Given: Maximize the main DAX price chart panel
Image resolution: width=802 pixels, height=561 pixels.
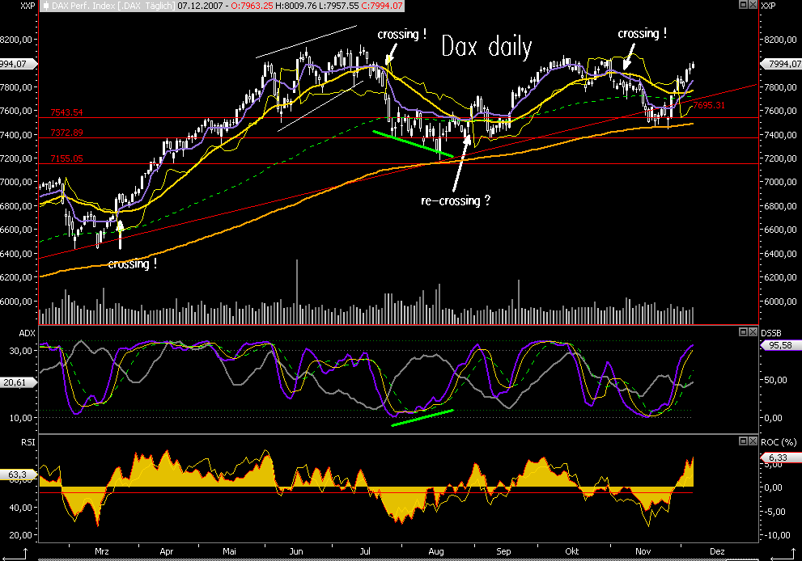Looking at the screenshot, I should [x=743, y=5].
